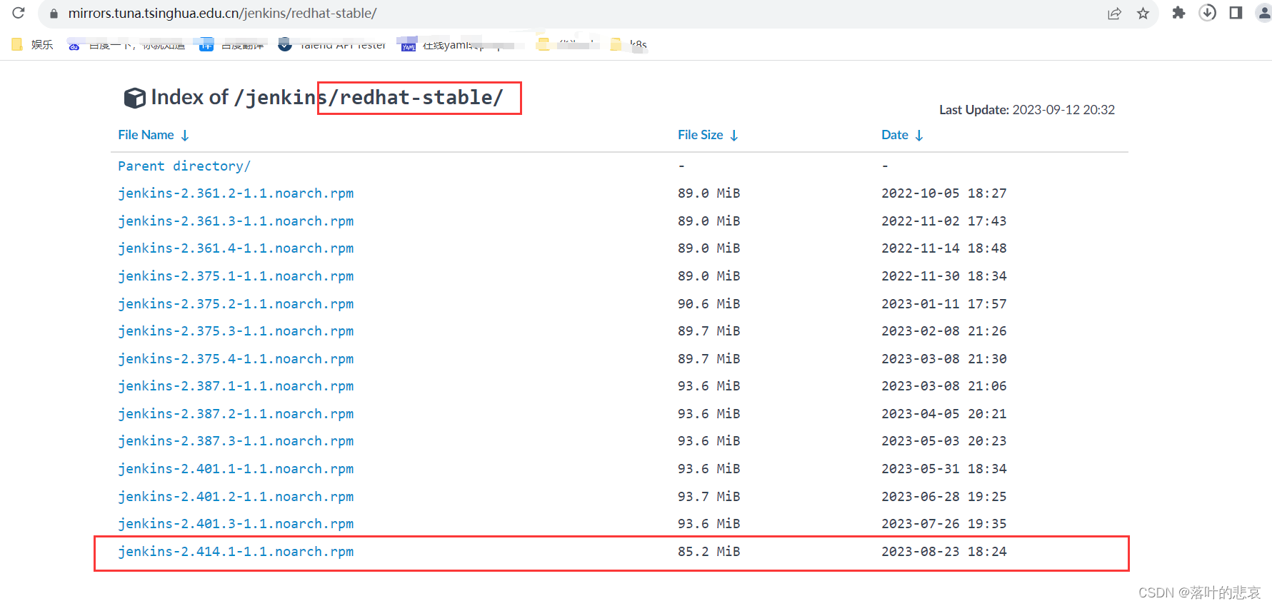This screenshot has width=1272, height=606.
Task: Click the date 2023-05-31 18:34
Action: coord(944,469)
